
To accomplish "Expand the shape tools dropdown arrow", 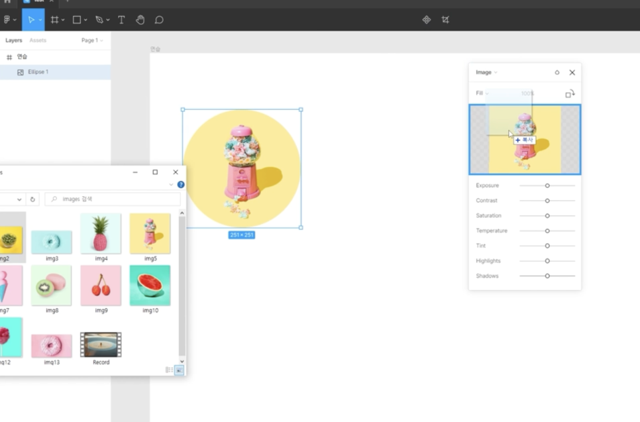I will click(x=85, y=20).
